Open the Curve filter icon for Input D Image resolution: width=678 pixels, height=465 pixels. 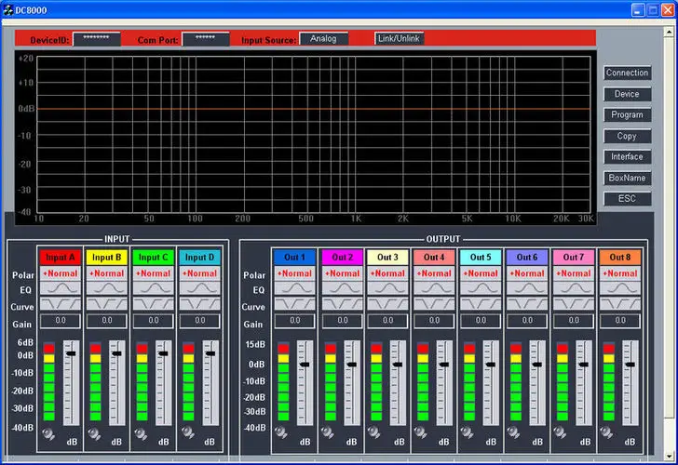pyautogui.click(x=200, y=305)
